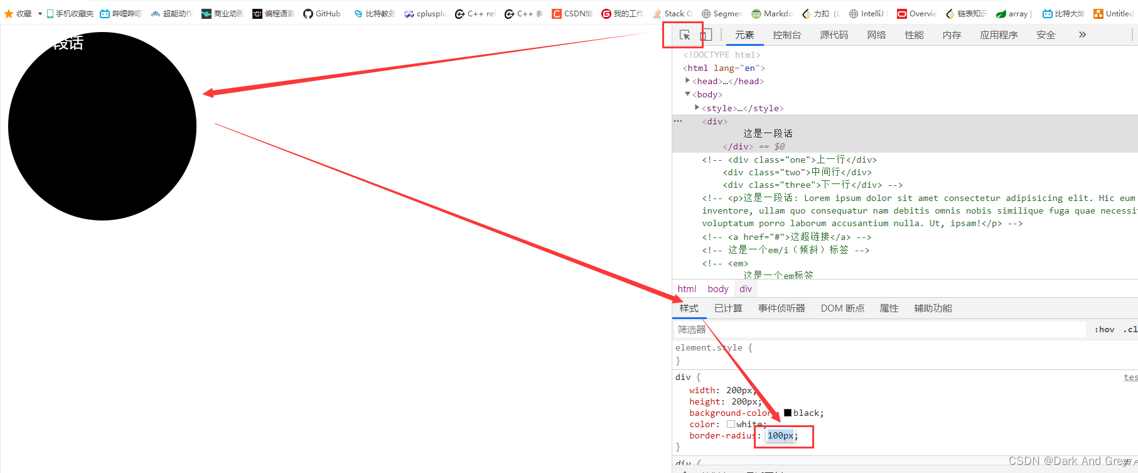Open the Overview bookmark
Image resolution: width=1138 pixels, height=473 pixels.
[916, 13]
